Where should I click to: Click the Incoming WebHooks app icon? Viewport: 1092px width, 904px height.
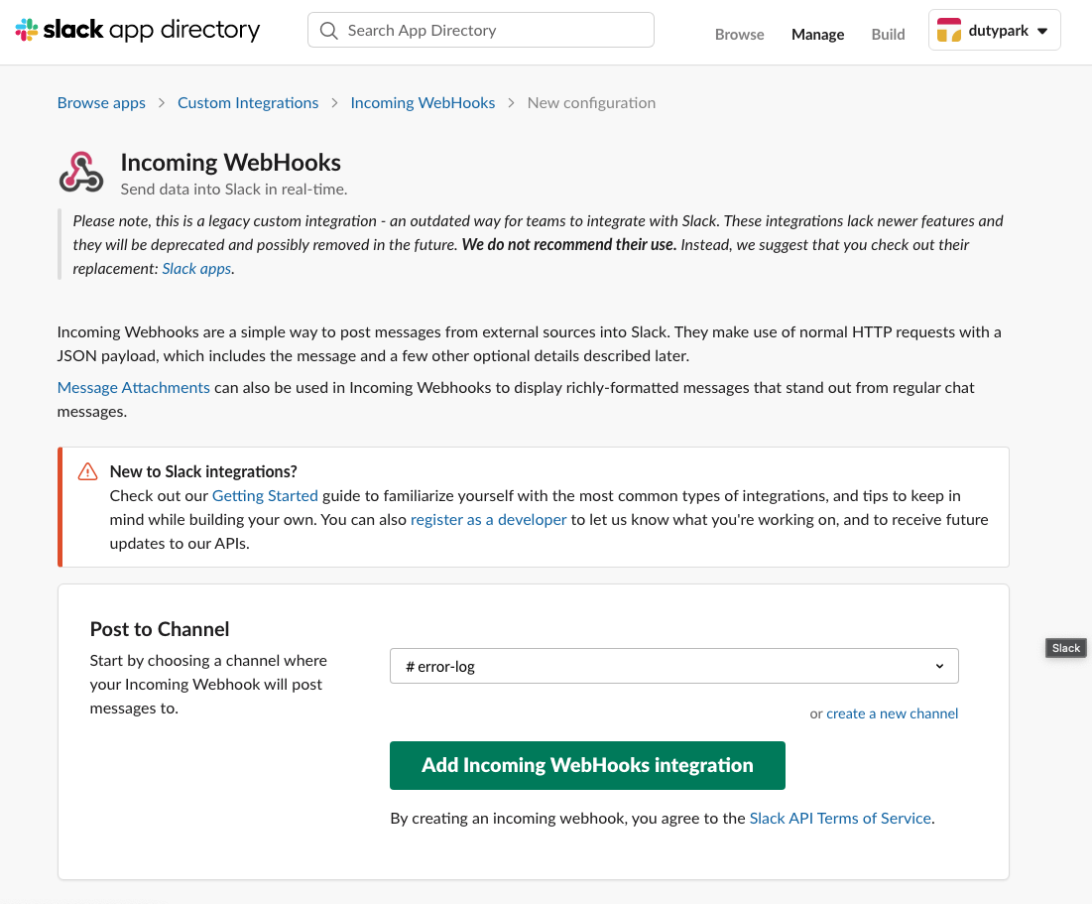(81, 172)
